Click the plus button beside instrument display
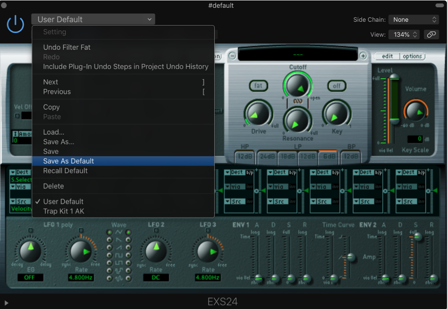 tap(363, 56)
